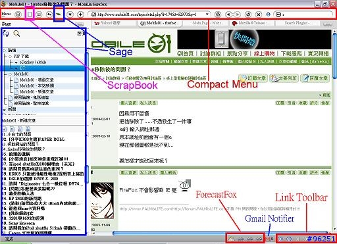The width and height of the screenshot is (337, 244).
Task: Expand the 新聞 folder in Sage
Action: (5, 109)
